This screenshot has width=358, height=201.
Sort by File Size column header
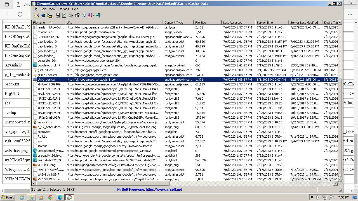click(208, 23)
